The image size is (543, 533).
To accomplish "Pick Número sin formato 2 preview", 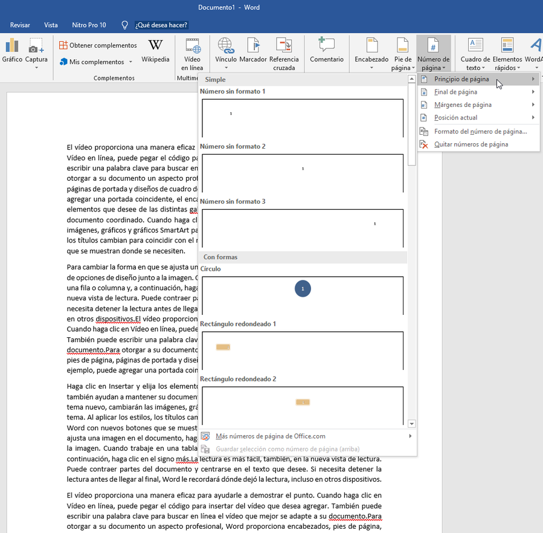I will click(x=302, y=172).
